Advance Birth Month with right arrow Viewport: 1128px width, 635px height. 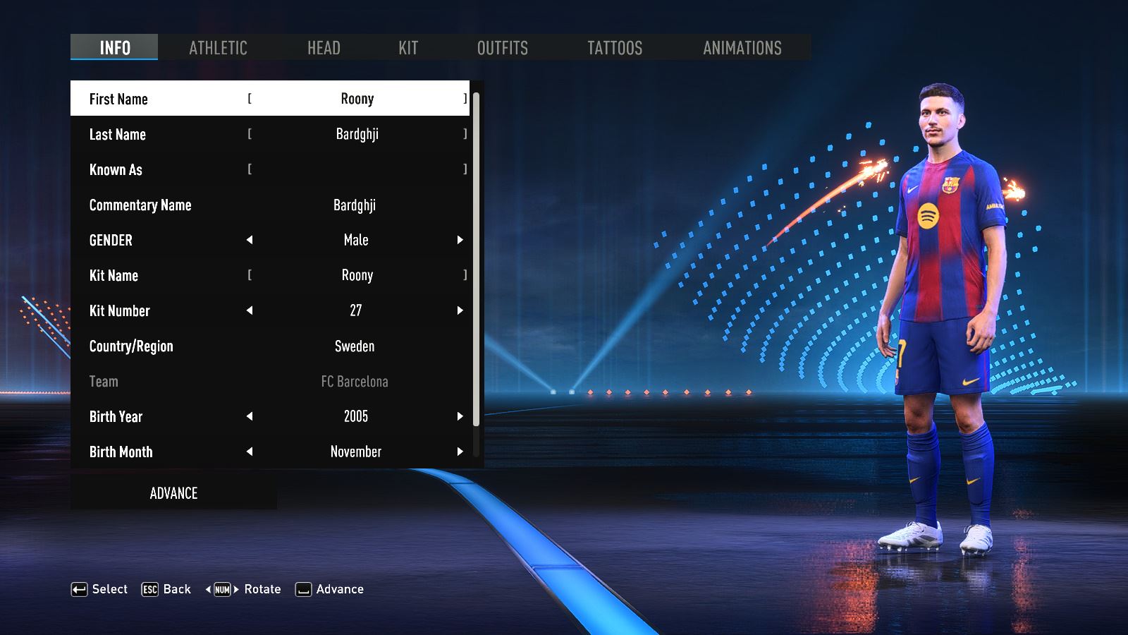pos(460,452)
